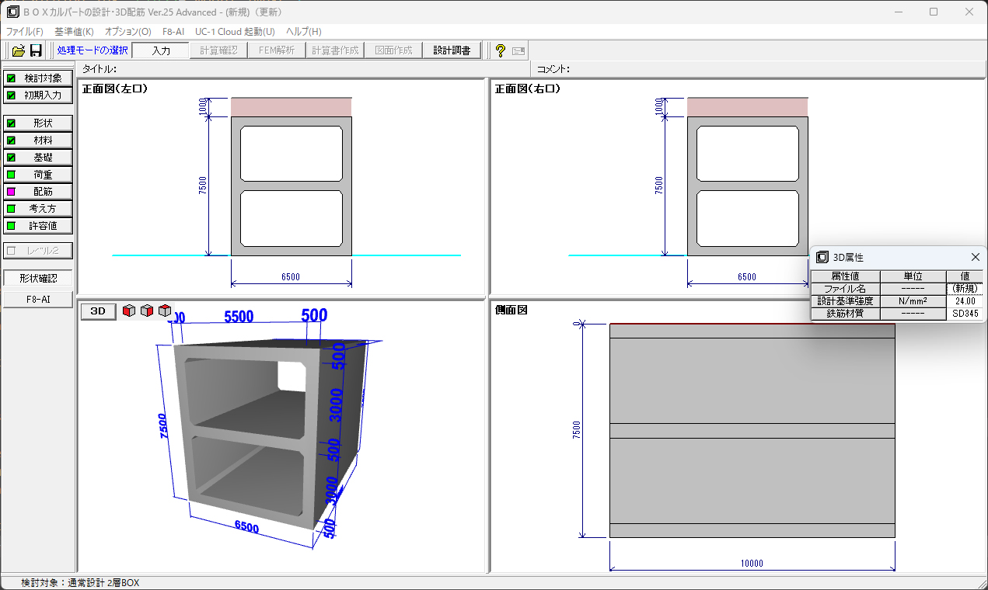Open the F8-AI menu
Screen dimensions: 988x590
pos(173,32)
